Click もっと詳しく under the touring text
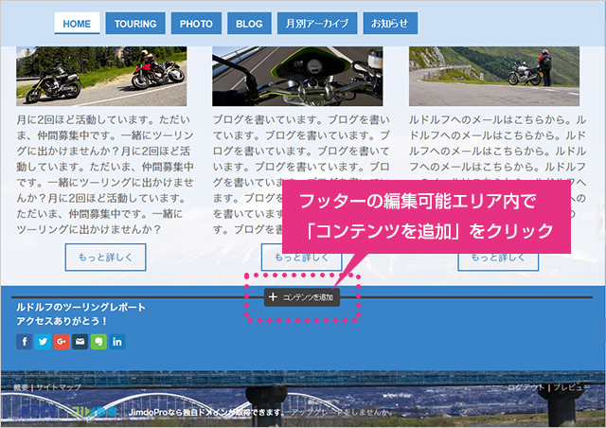This screenshot has height=428, width=606. pos(105,258)
